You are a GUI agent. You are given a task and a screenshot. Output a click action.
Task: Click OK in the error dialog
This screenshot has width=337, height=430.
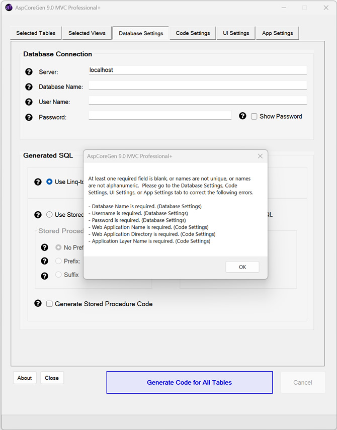242,267
